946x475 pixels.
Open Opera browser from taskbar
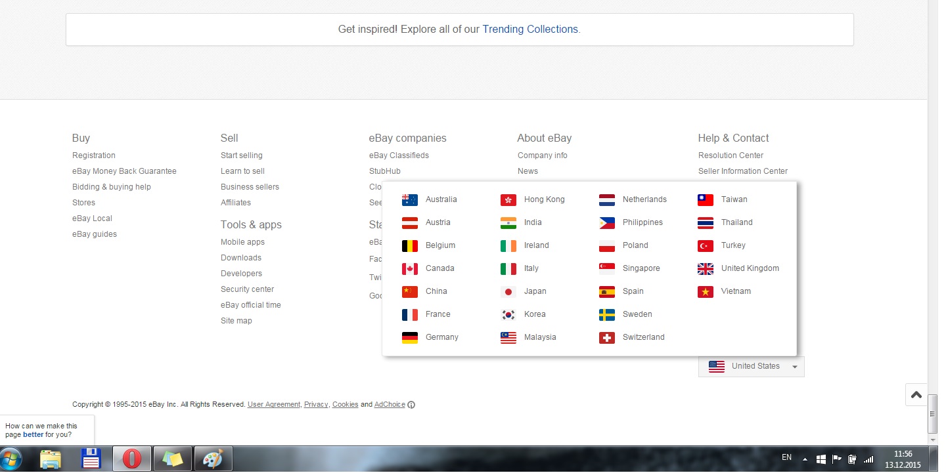[131, 459]
